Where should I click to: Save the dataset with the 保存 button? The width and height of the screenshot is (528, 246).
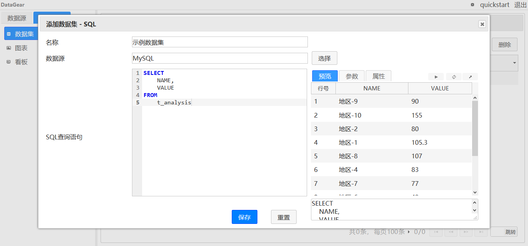click(x=244, y=217)
